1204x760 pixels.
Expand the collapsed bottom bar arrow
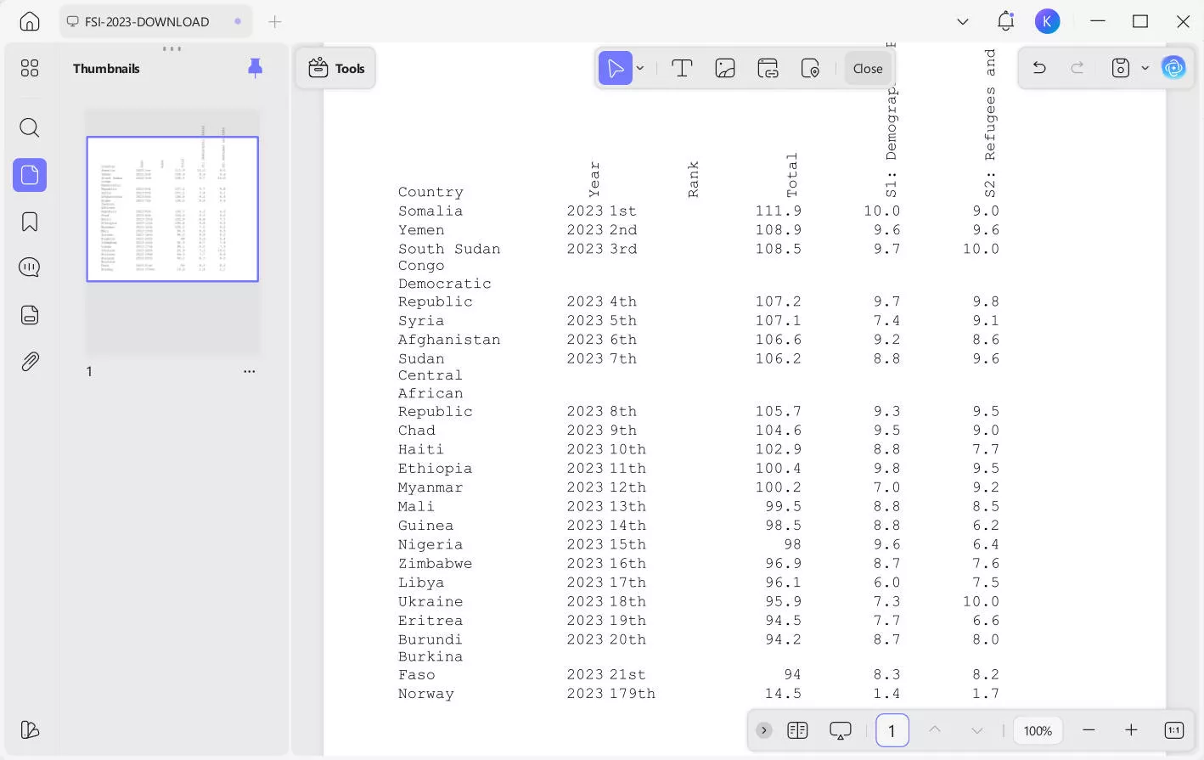point(763,730)
